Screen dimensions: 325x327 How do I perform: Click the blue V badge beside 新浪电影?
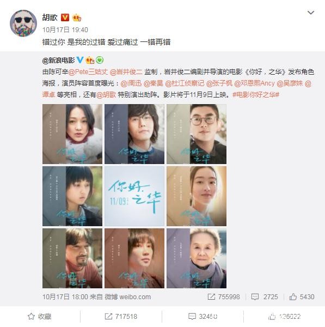(x=80, y=60)
